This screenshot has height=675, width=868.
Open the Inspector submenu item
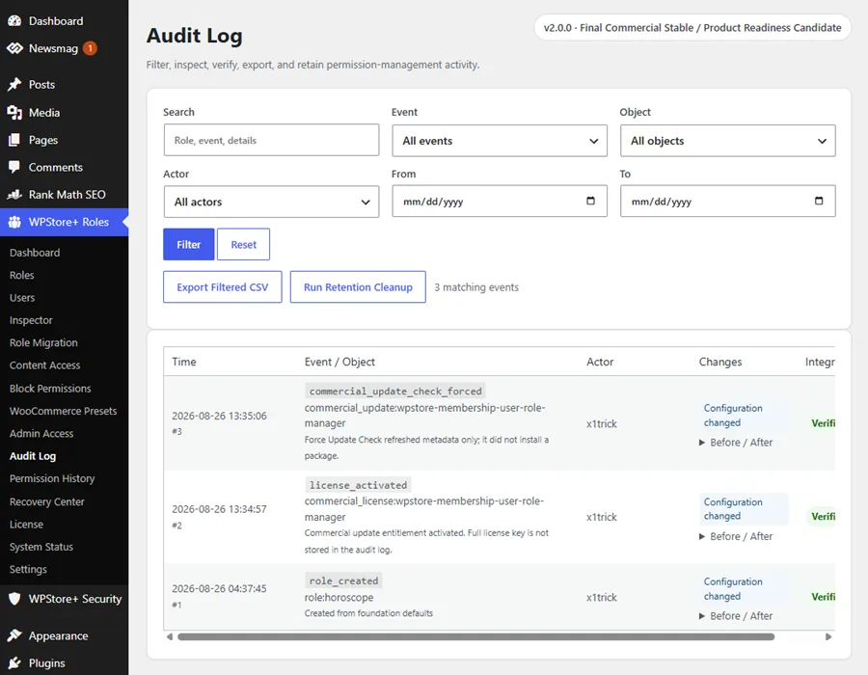pyautogui.click(x=31, y=320)
